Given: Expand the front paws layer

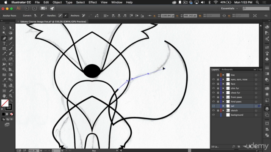Looking at the screenshot, I should click(223, 97).
